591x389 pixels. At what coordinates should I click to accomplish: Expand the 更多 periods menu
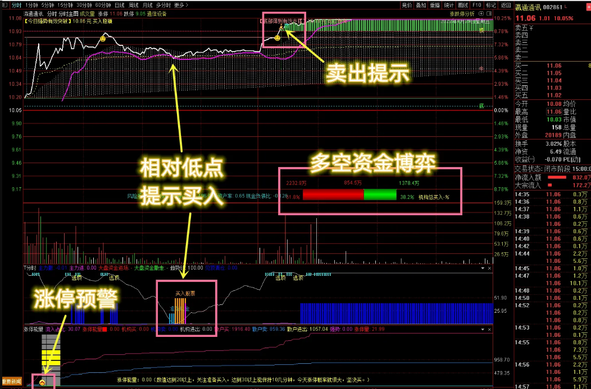(181, 5)
